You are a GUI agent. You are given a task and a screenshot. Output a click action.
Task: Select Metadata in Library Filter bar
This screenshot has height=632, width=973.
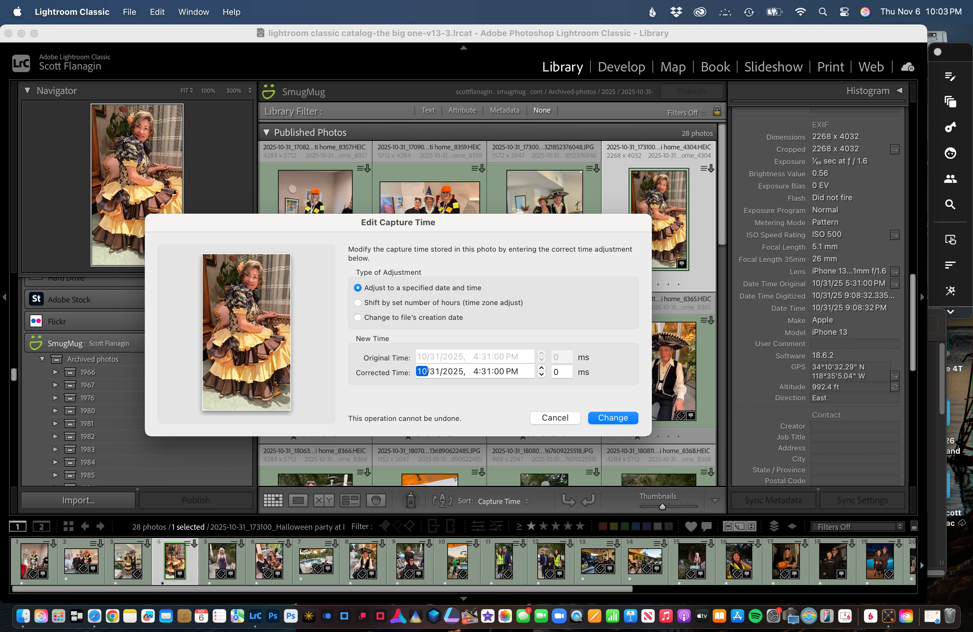point(504,110)
